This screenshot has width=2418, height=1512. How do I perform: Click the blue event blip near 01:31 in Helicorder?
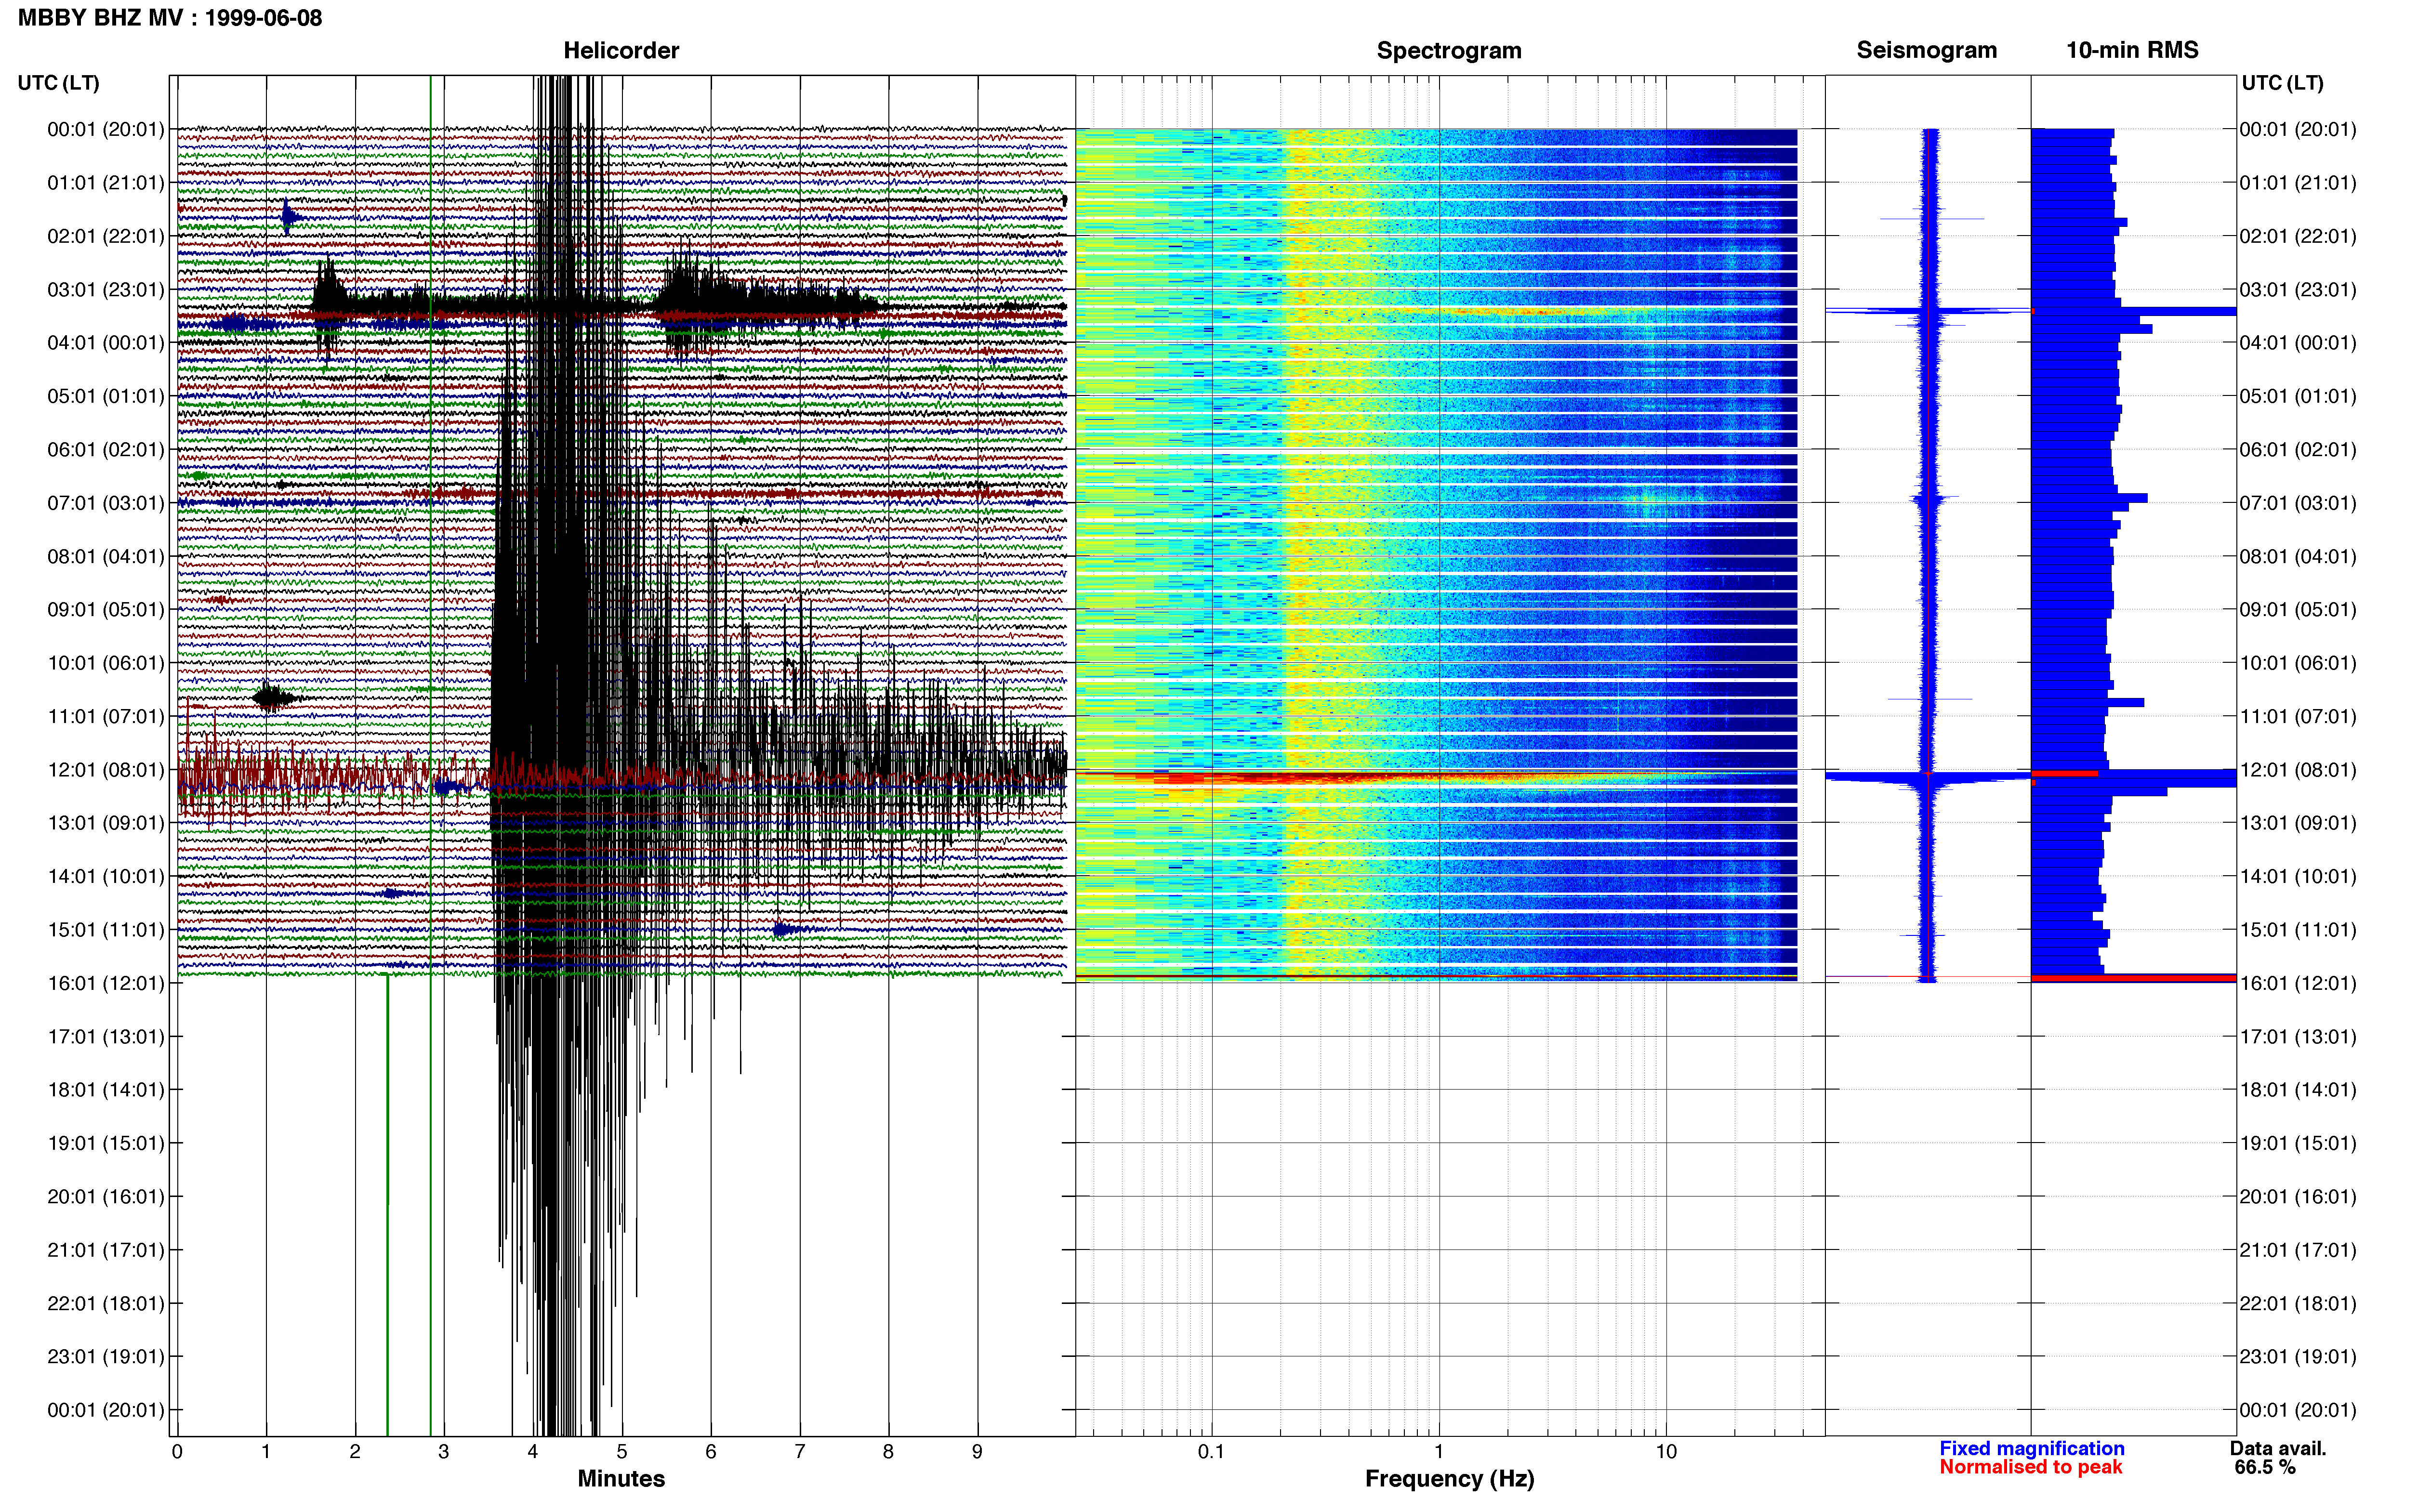289,217
